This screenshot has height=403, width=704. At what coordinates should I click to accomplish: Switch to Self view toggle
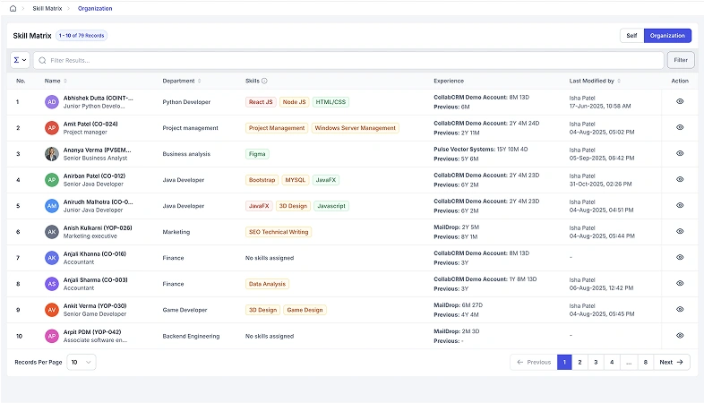click(631, 36)
